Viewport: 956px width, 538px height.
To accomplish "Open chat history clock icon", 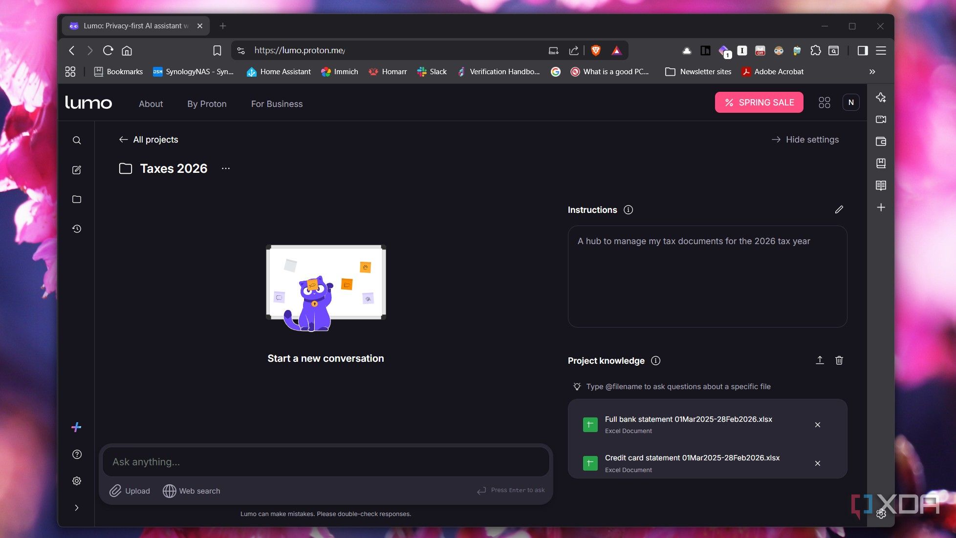I will pos(77,228).
